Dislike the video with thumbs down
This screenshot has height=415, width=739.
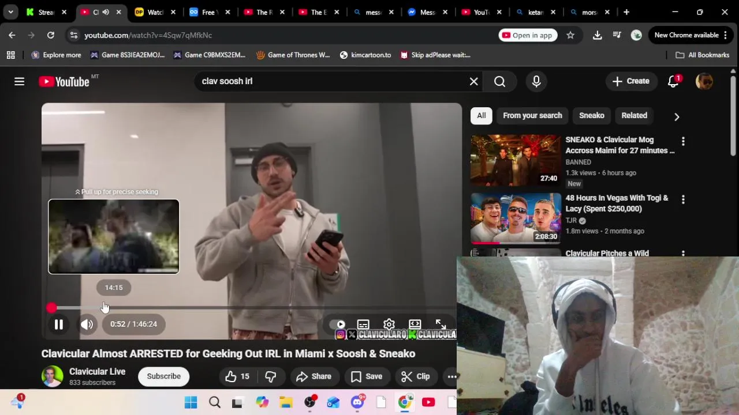point(271,376)
